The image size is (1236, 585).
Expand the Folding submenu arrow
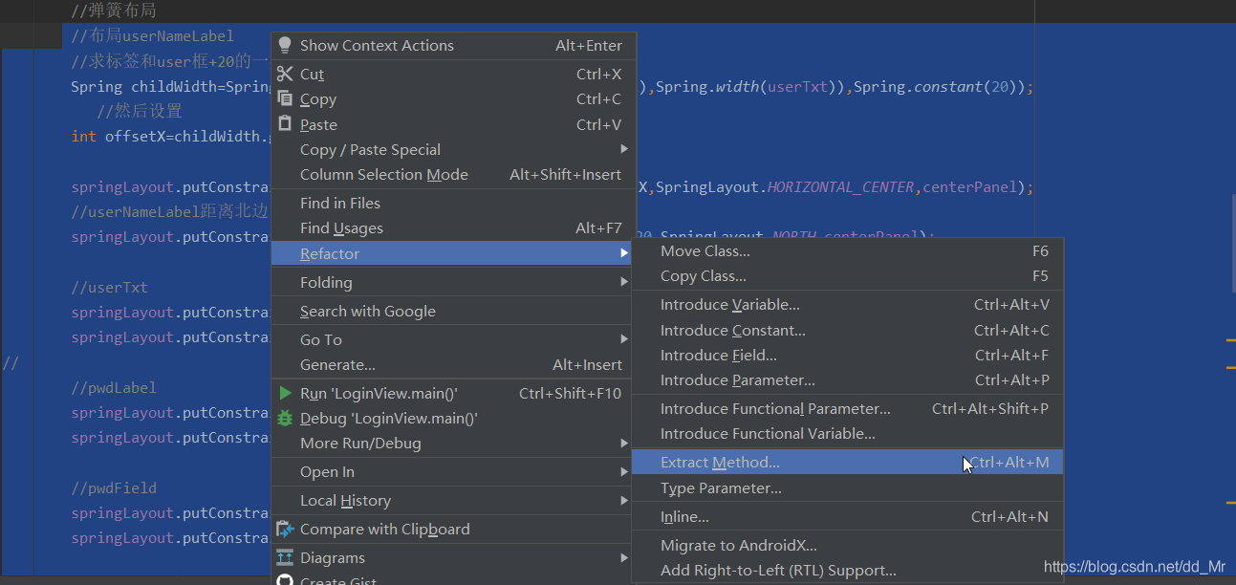pos(624,282)
